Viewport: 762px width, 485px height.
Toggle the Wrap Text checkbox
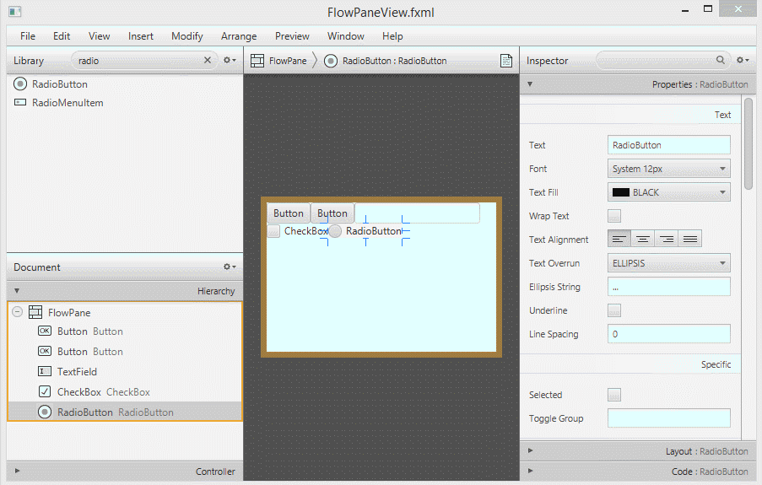(614, 216)
